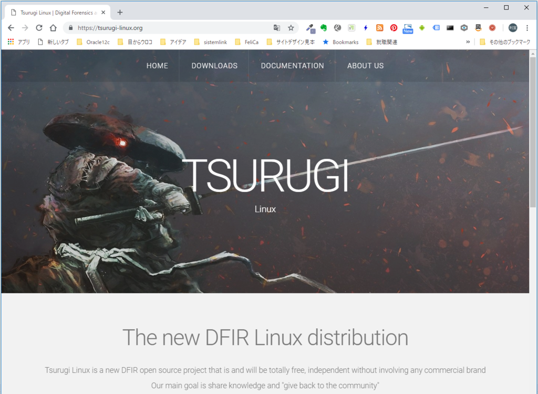This screenshot has width=538, height=394.
Task: Open the Oracle12c bookmark folder
Action: point(97,42)
